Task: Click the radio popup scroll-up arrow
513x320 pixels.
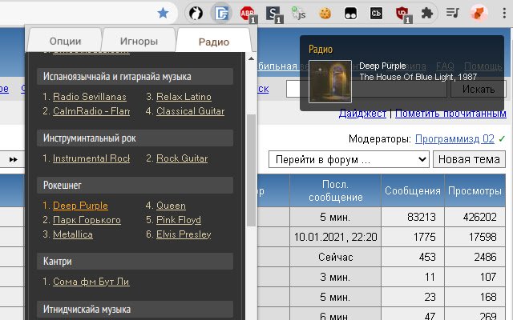Action: pos(251,58)
